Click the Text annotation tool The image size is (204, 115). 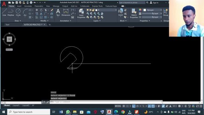point(58,12)
